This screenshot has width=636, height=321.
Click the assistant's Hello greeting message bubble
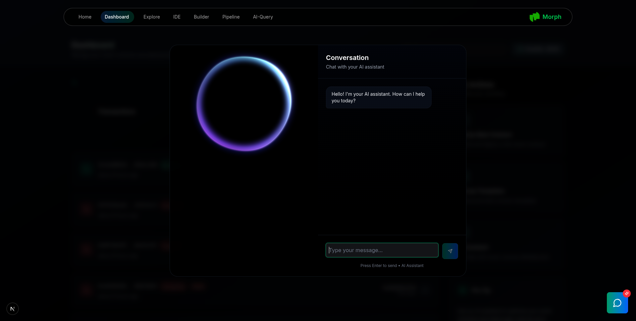pos(378,97)
